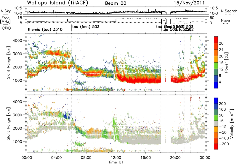Click the '12:00' time tick label
This screenshot has width=237, height=164.
(x=116, y=158)
